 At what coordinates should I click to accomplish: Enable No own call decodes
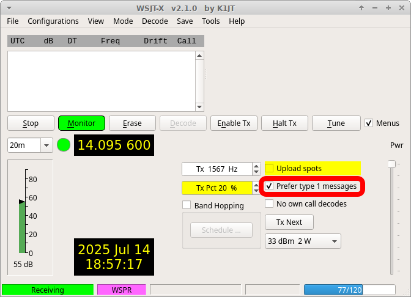click(x=269, y=204)
